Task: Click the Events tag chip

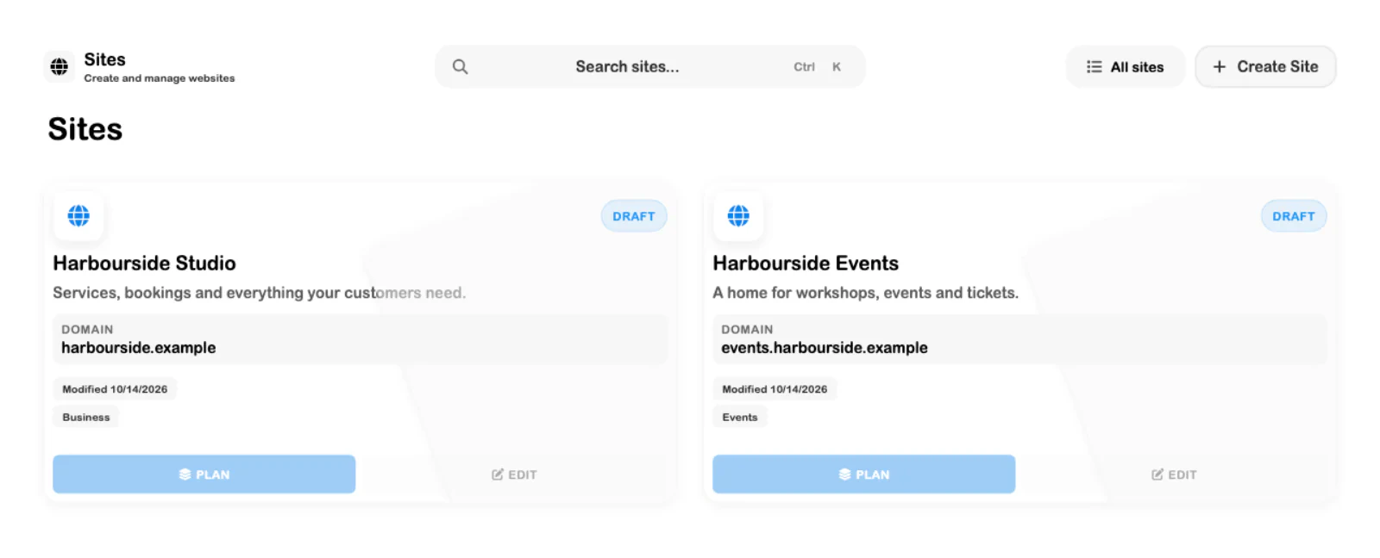Action: [x=740, y=418]
